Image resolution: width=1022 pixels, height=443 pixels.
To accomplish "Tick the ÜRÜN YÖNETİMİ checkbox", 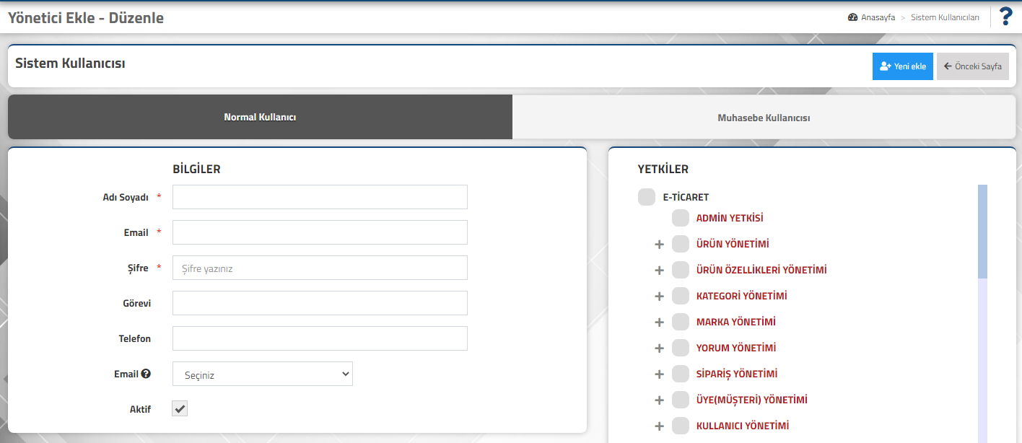I will pyautogui.click(x=681, y=244).
